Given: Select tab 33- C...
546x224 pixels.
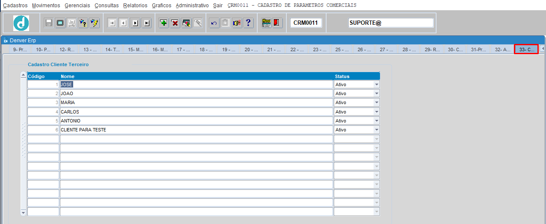Looking at the screenshot, I should 526,49.
